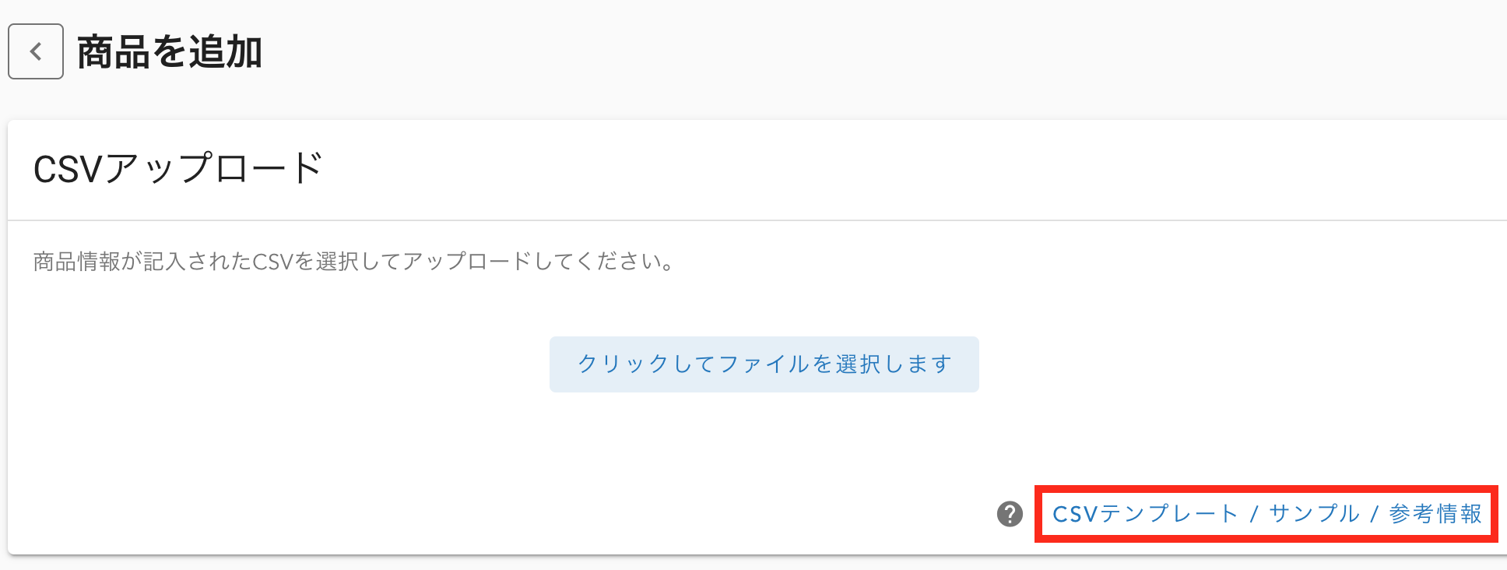Open the CSVテンプレート / サンプル / 参考情報 link
1507x570 pixels.
(1266, 514)
